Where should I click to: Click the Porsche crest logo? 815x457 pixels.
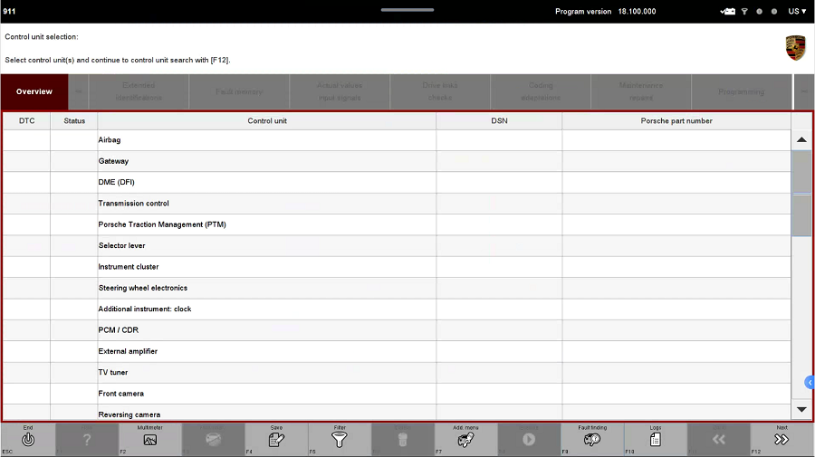point(795,48)
